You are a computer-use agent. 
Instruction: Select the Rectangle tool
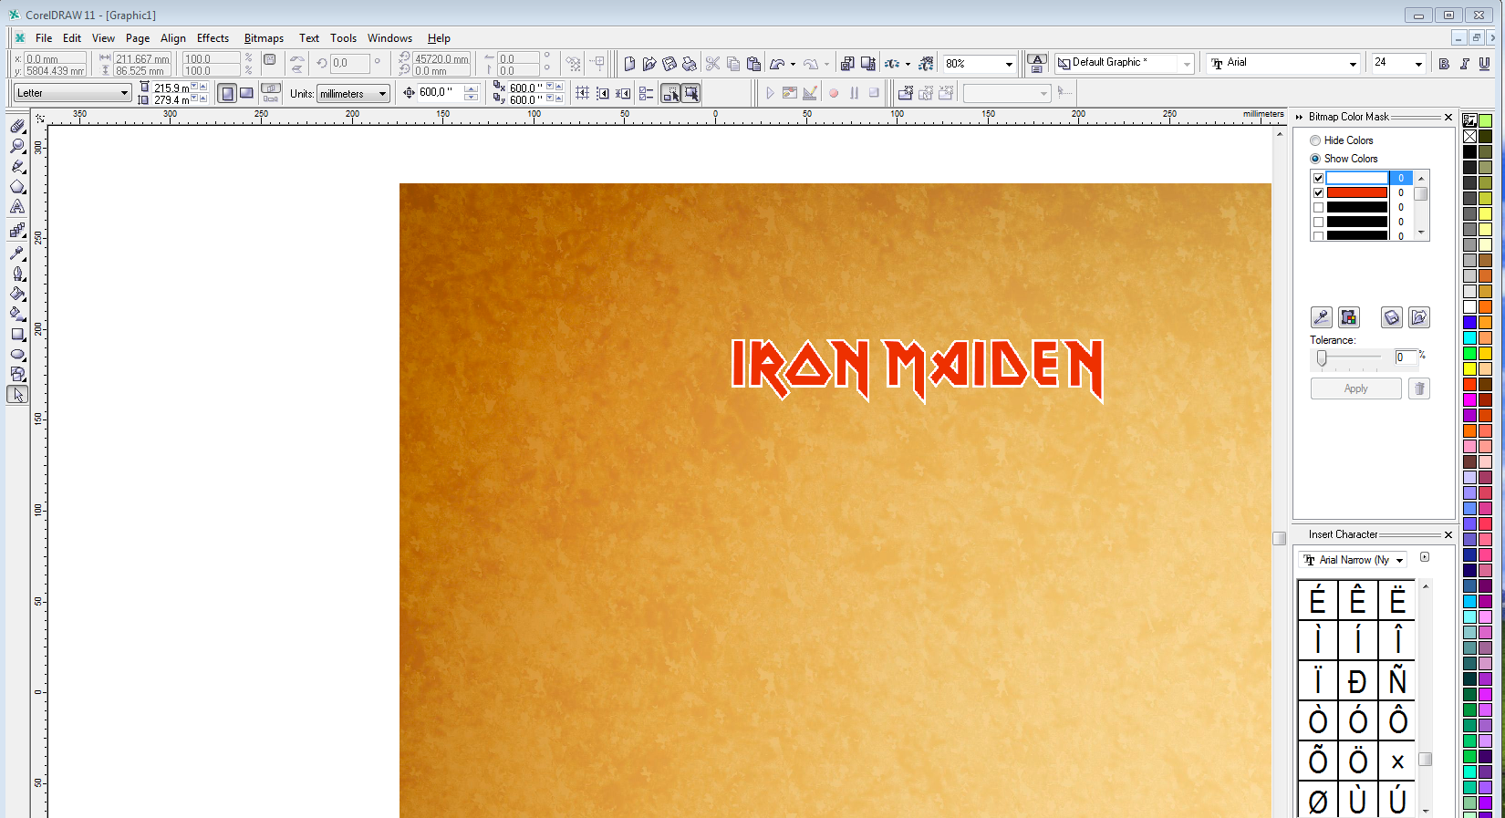tap(17, 335)
